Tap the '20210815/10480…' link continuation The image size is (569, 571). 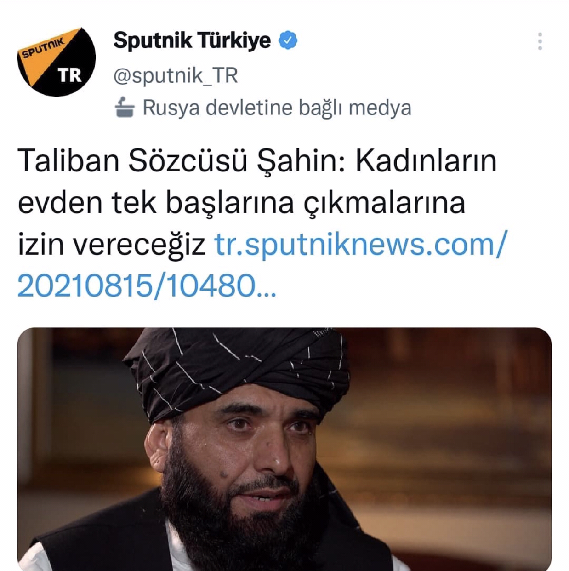coord(147,285)
